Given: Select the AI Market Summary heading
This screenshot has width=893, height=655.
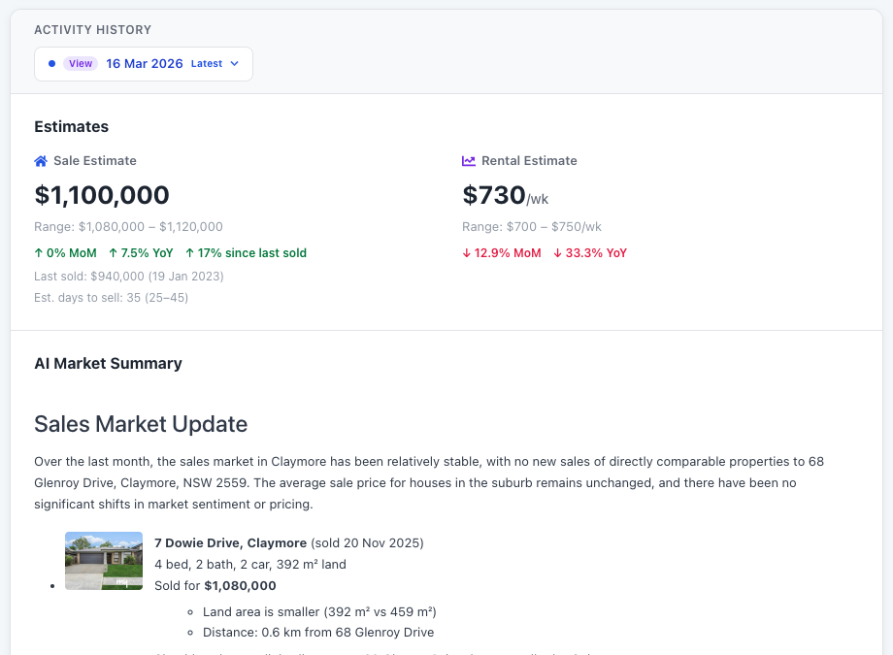Looking at the screenshot, I should coord(108,364).
